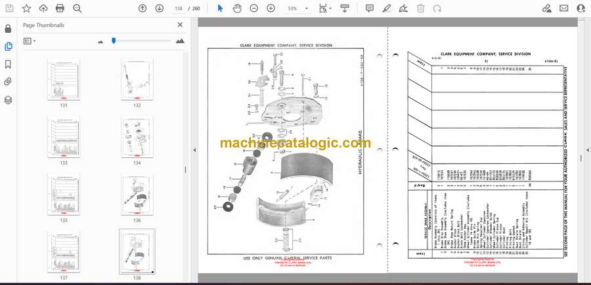This screenshot has height=285, width=591.
Task: Save the document with the floppy disk icon
Action: (9, 9)
